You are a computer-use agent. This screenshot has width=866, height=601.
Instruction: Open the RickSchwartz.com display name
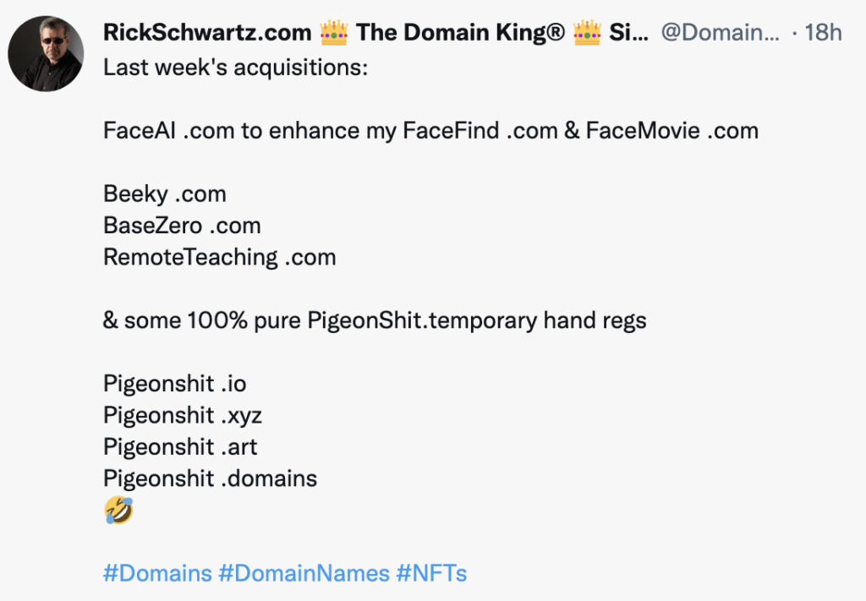(x=206, y=33)
